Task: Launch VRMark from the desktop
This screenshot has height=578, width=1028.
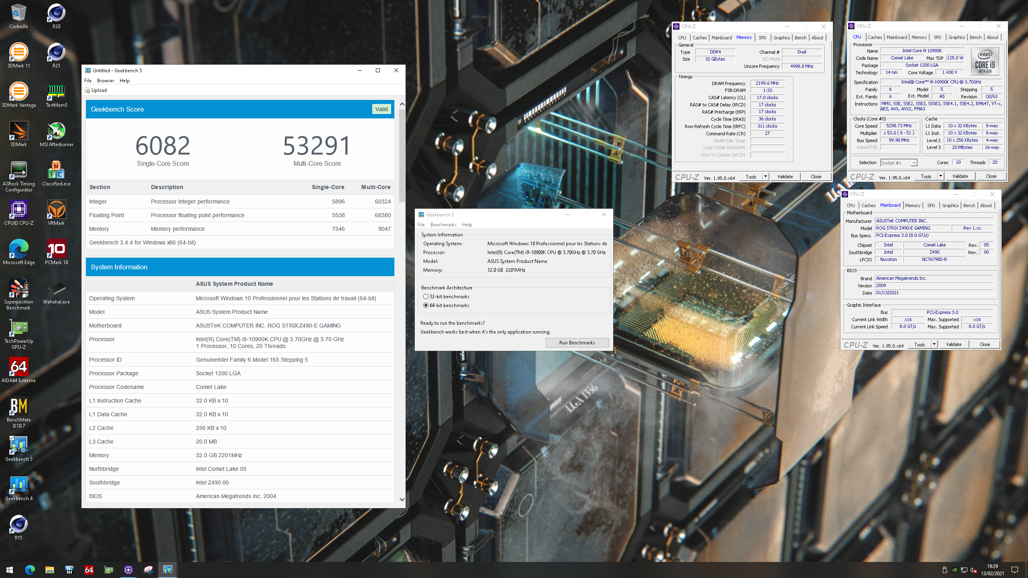Action: tap(56, 213)
